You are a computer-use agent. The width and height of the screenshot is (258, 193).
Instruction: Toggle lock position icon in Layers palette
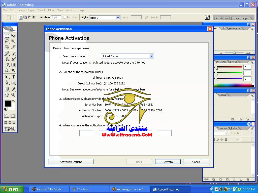coord(222,139)
